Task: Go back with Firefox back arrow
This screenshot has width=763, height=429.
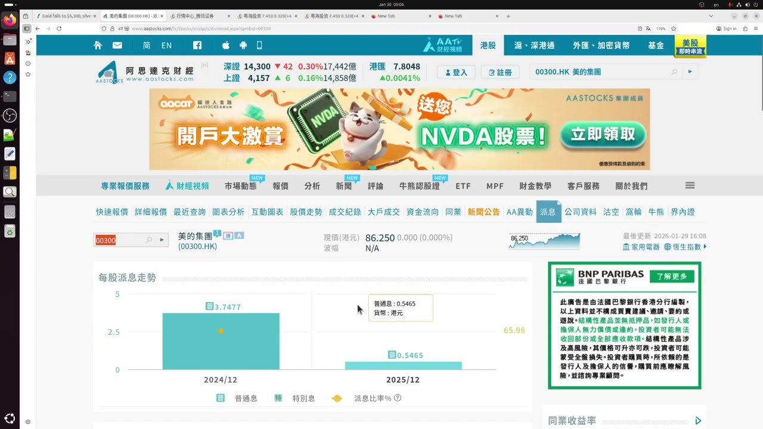Action: click(38, 29)
